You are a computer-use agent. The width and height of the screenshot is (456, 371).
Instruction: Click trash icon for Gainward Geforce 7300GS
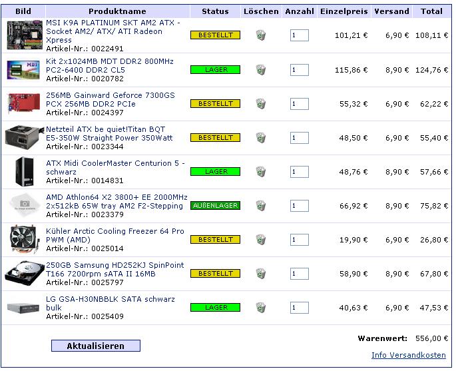pyautogui.click(x=261, y=104)
